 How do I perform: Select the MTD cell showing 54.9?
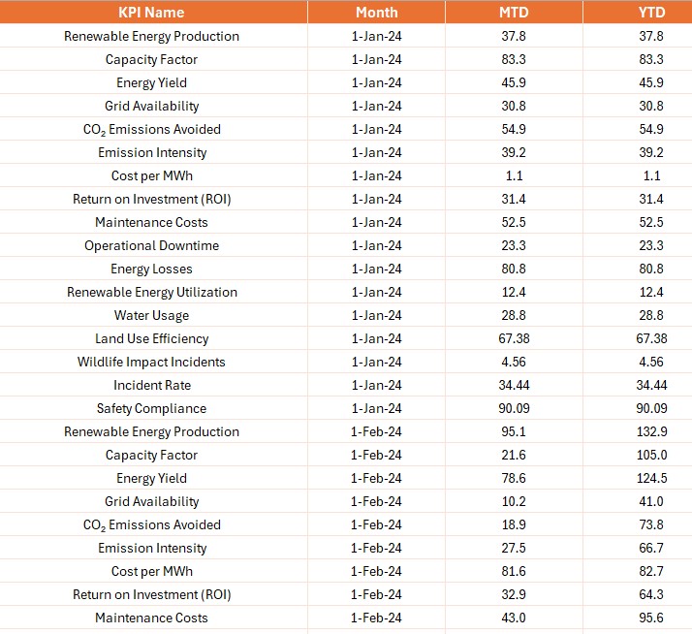point(514,129)
